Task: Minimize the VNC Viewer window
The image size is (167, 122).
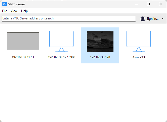Action: (x=136, y=4)
